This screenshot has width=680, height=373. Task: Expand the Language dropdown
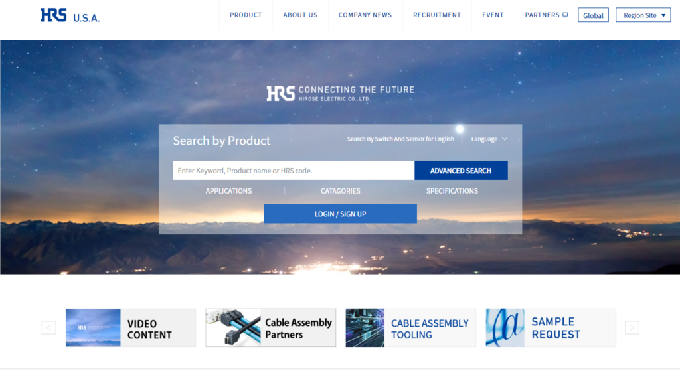click(489, 139)
